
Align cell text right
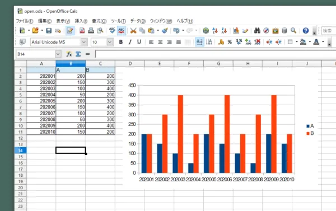click(169, 42)
